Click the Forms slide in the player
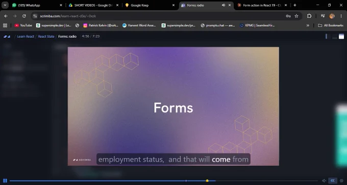The width and height of the screenshot is (347, 185). [x=173, y=106]
